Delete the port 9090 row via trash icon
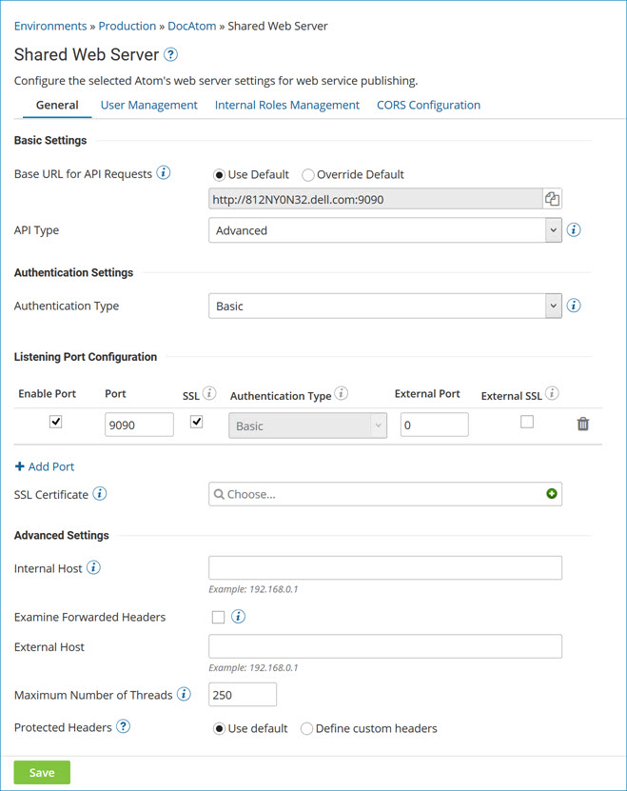Viewport: 627px width, 791px height. point(583,424)
